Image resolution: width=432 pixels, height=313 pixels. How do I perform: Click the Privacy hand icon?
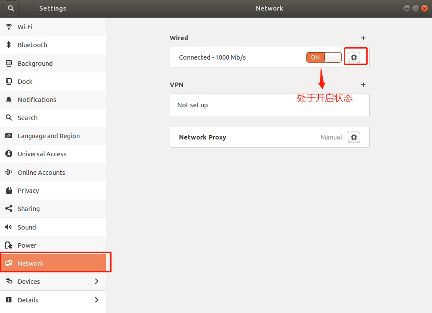tap(9, 190)
